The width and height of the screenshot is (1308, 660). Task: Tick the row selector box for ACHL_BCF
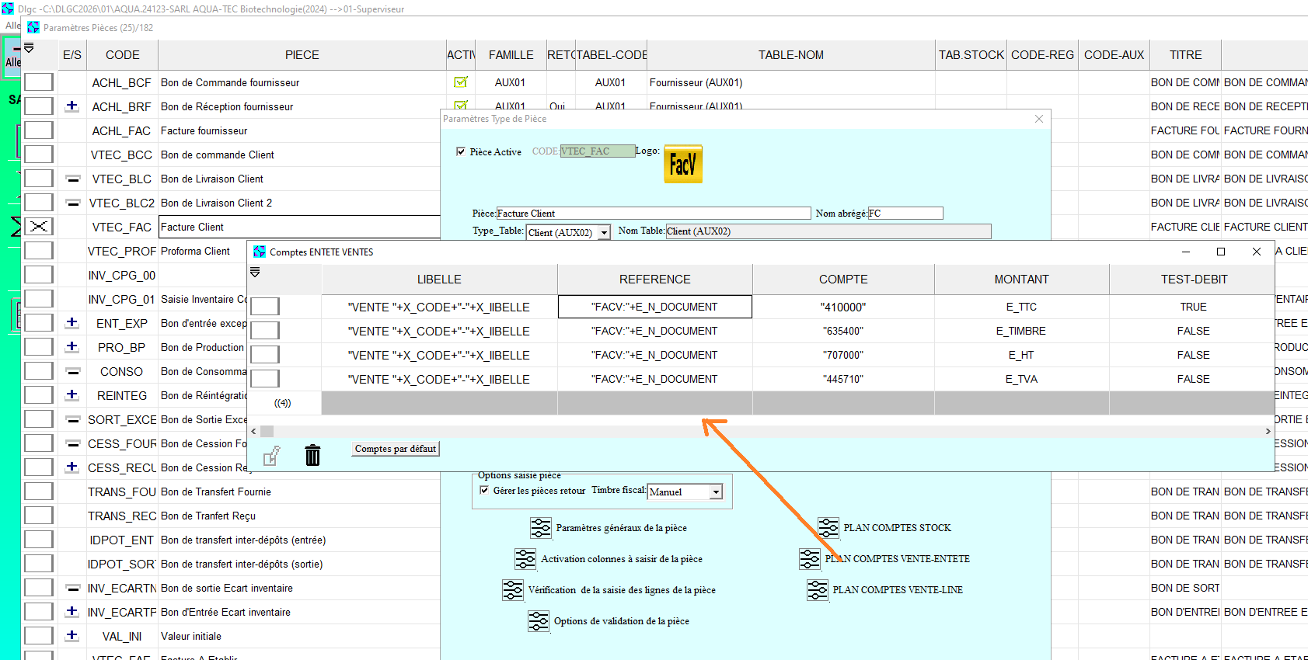tap(39, 82)
